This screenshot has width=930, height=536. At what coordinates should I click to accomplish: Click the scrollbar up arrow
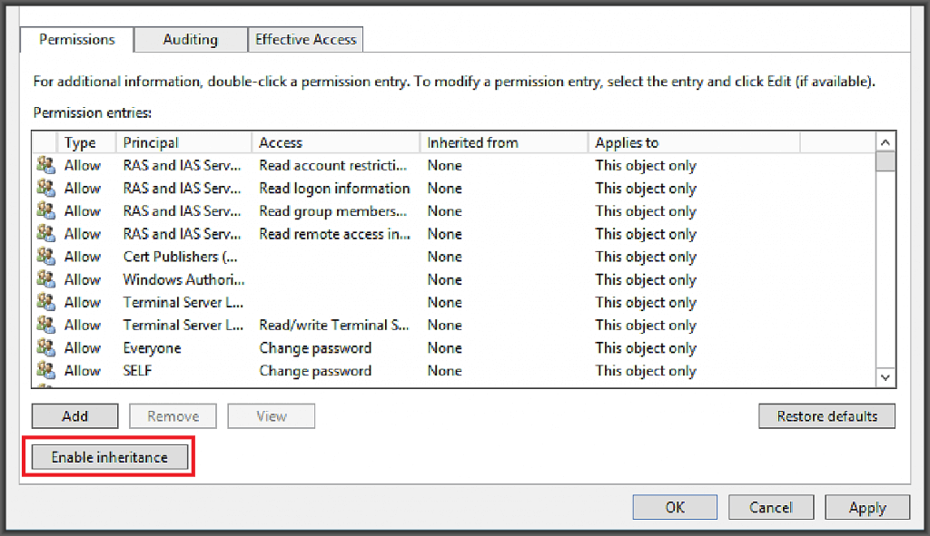tap(885, 142)
